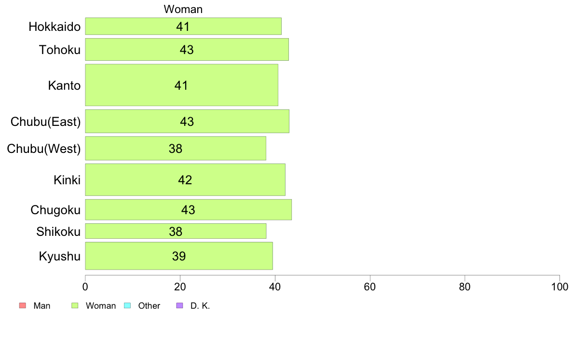The image size is (573, 355).
Task: Click the Woman column title
Action: [x=183, y=9]
